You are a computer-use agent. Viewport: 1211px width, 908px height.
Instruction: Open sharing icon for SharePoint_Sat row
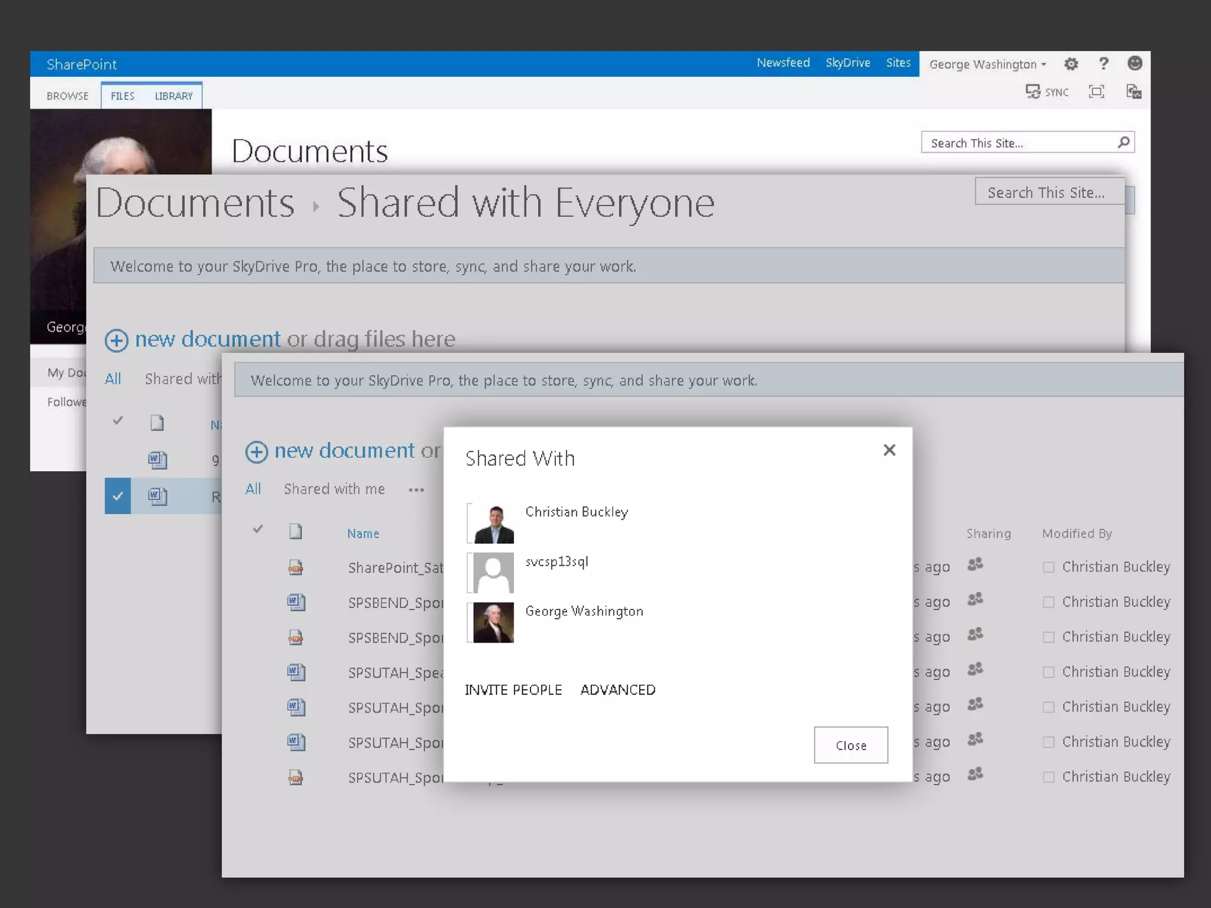coord(975,565)
